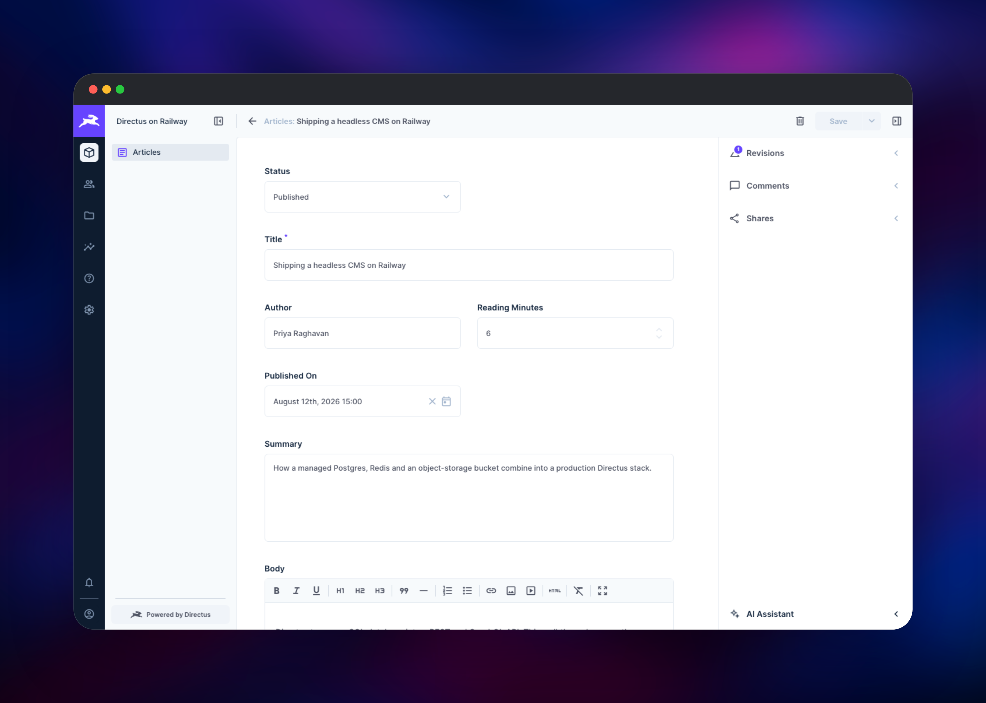Insert a bulleted list in Body
The image size is (986, 703).
pos(467,591)
